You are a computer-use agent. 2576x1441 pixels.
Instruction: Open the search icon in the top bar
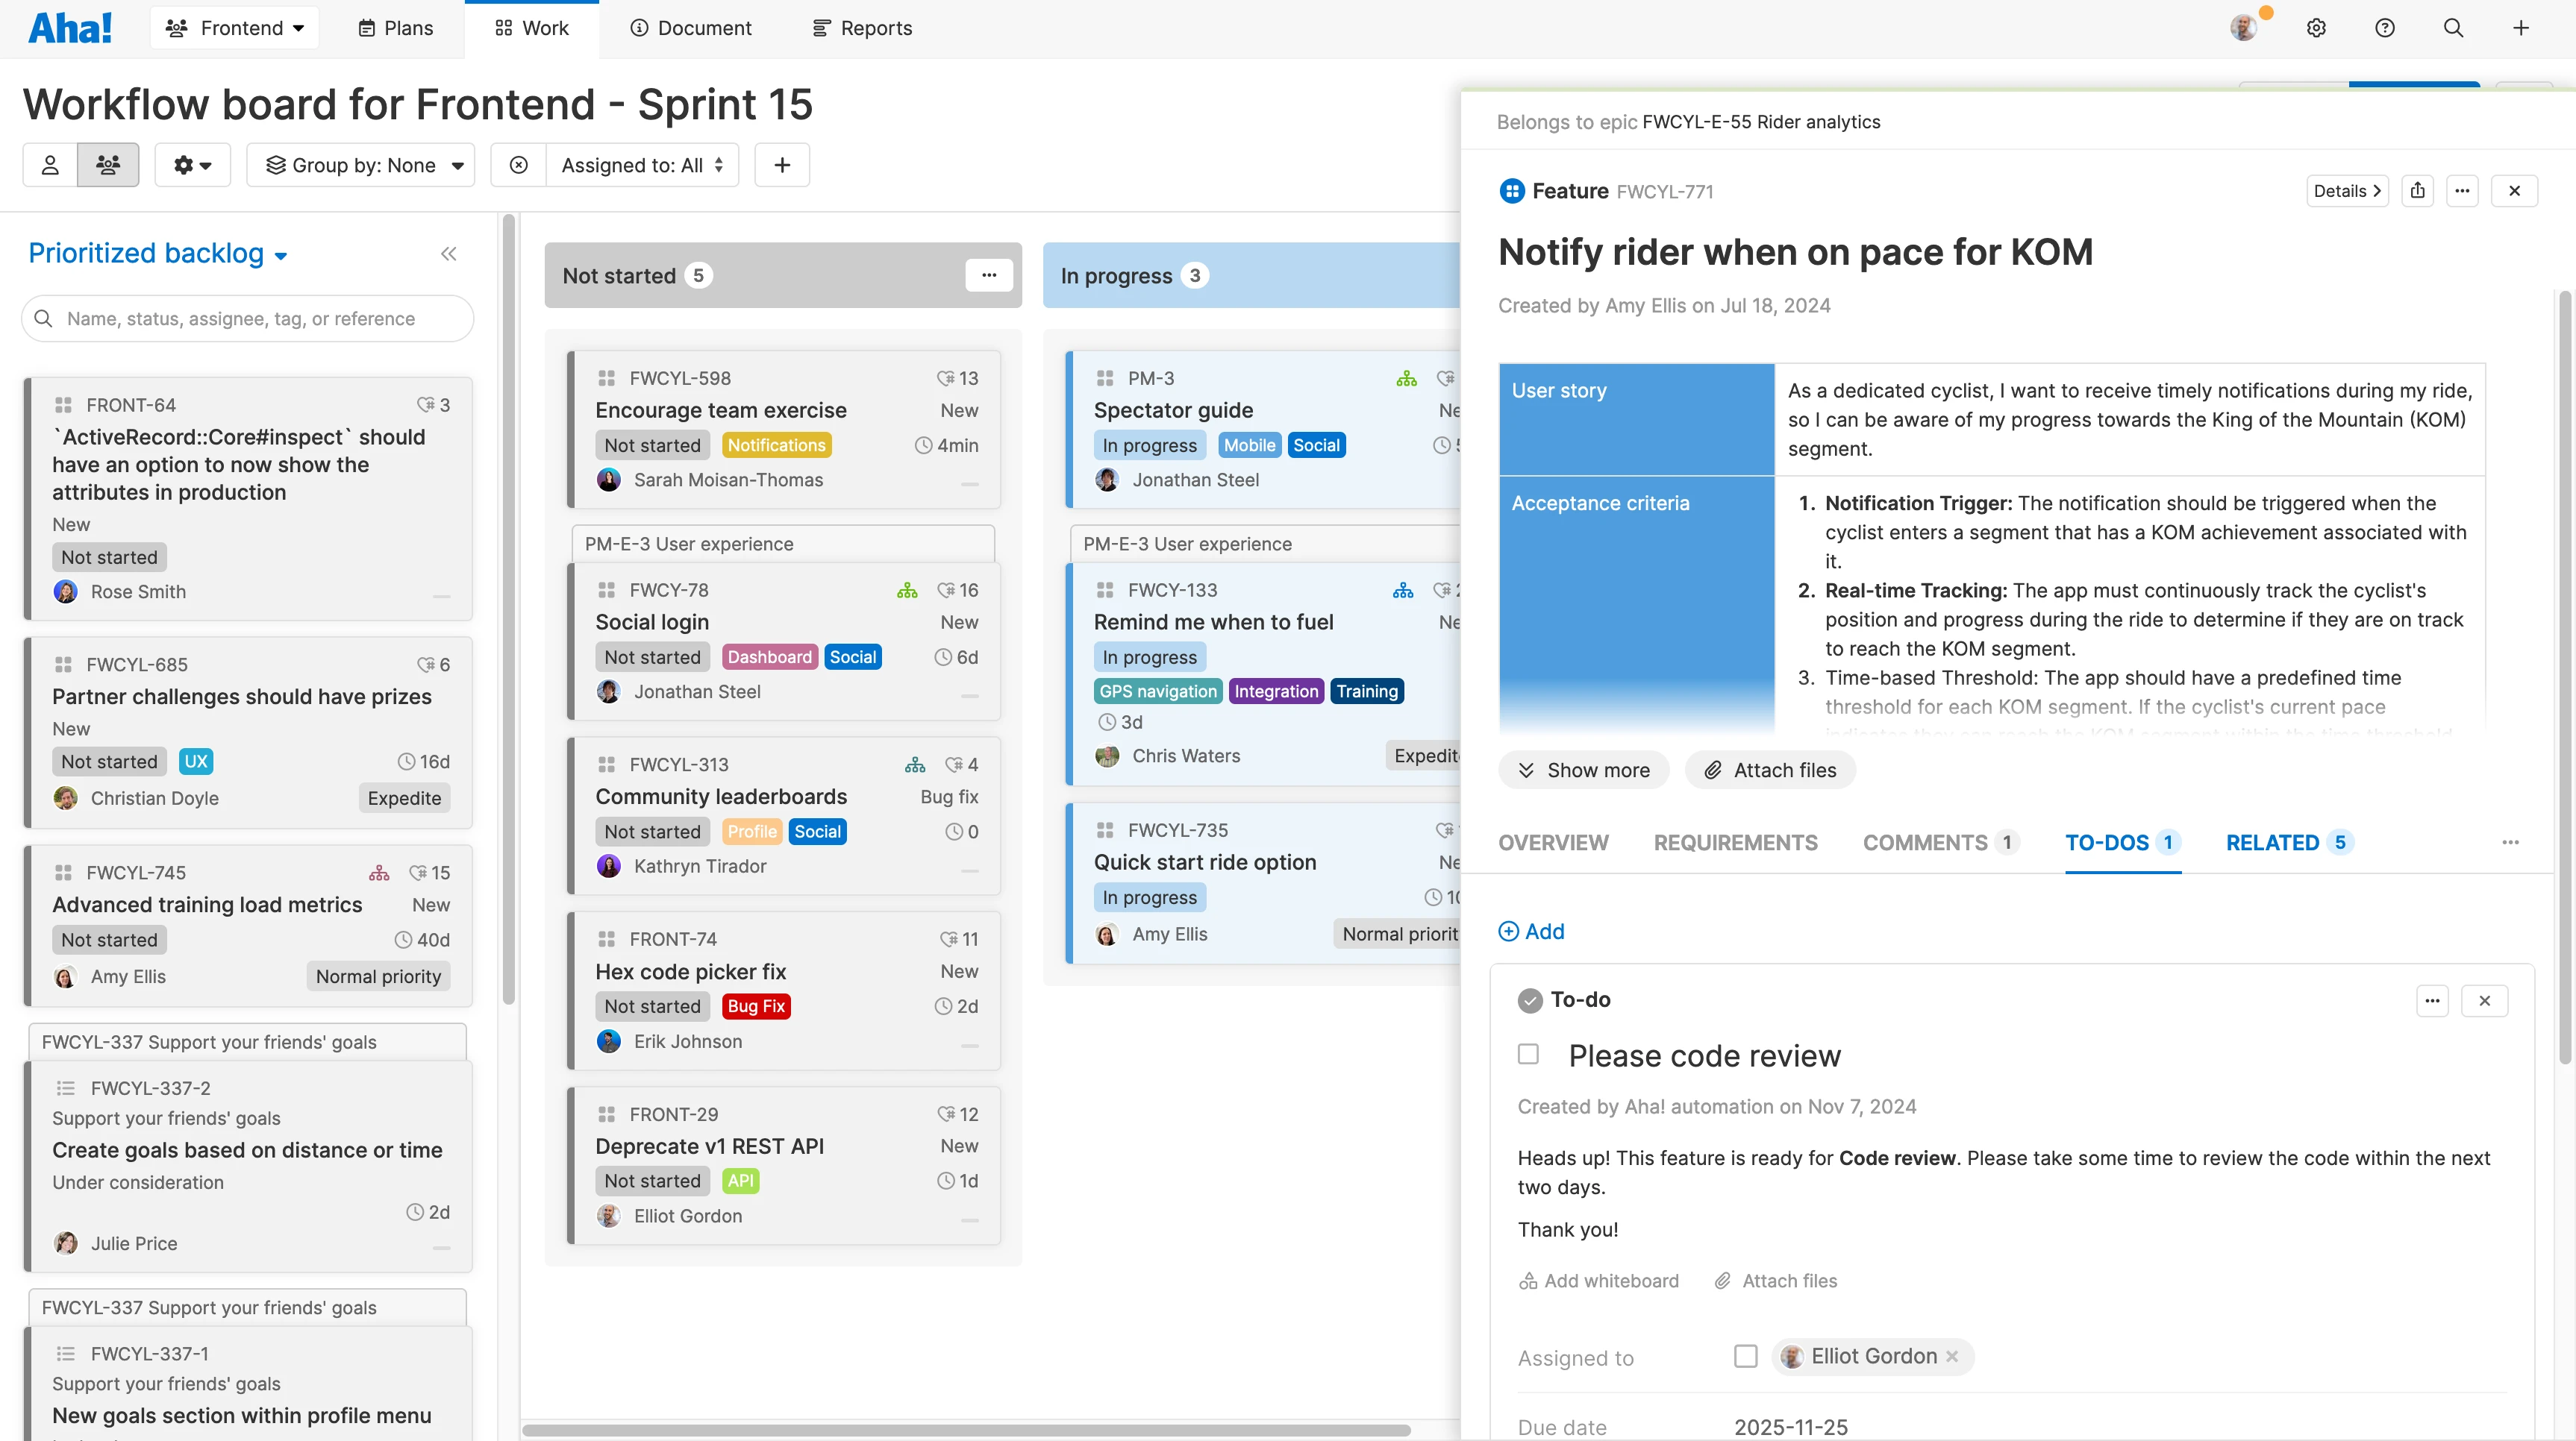pyautogui.click(x=2453, y=27)
